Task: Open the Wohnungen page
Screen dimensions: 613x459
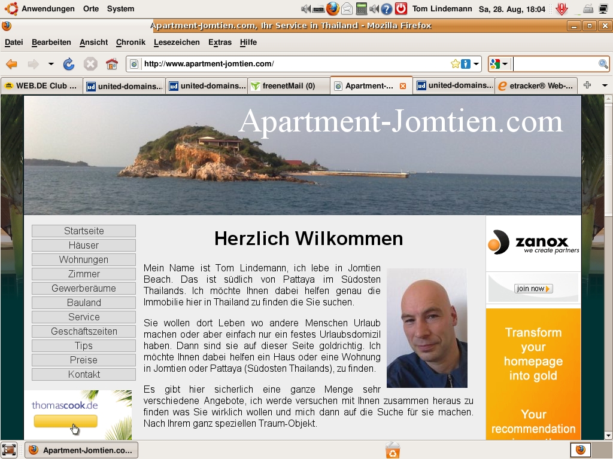Action: tap(84, 259)
